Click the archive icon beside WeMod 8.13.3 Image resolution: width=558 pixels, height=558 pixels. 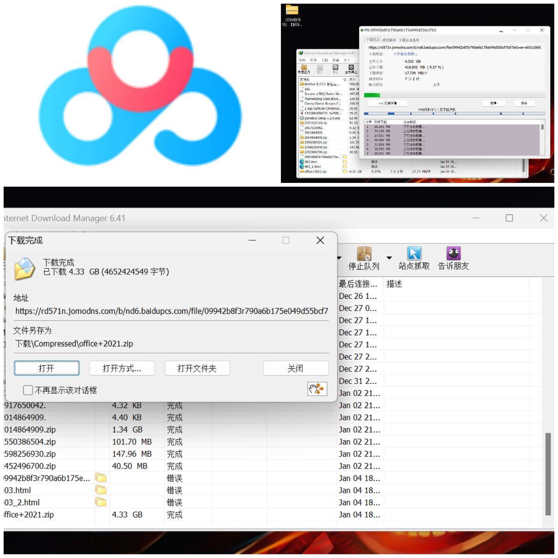(302, 84)
